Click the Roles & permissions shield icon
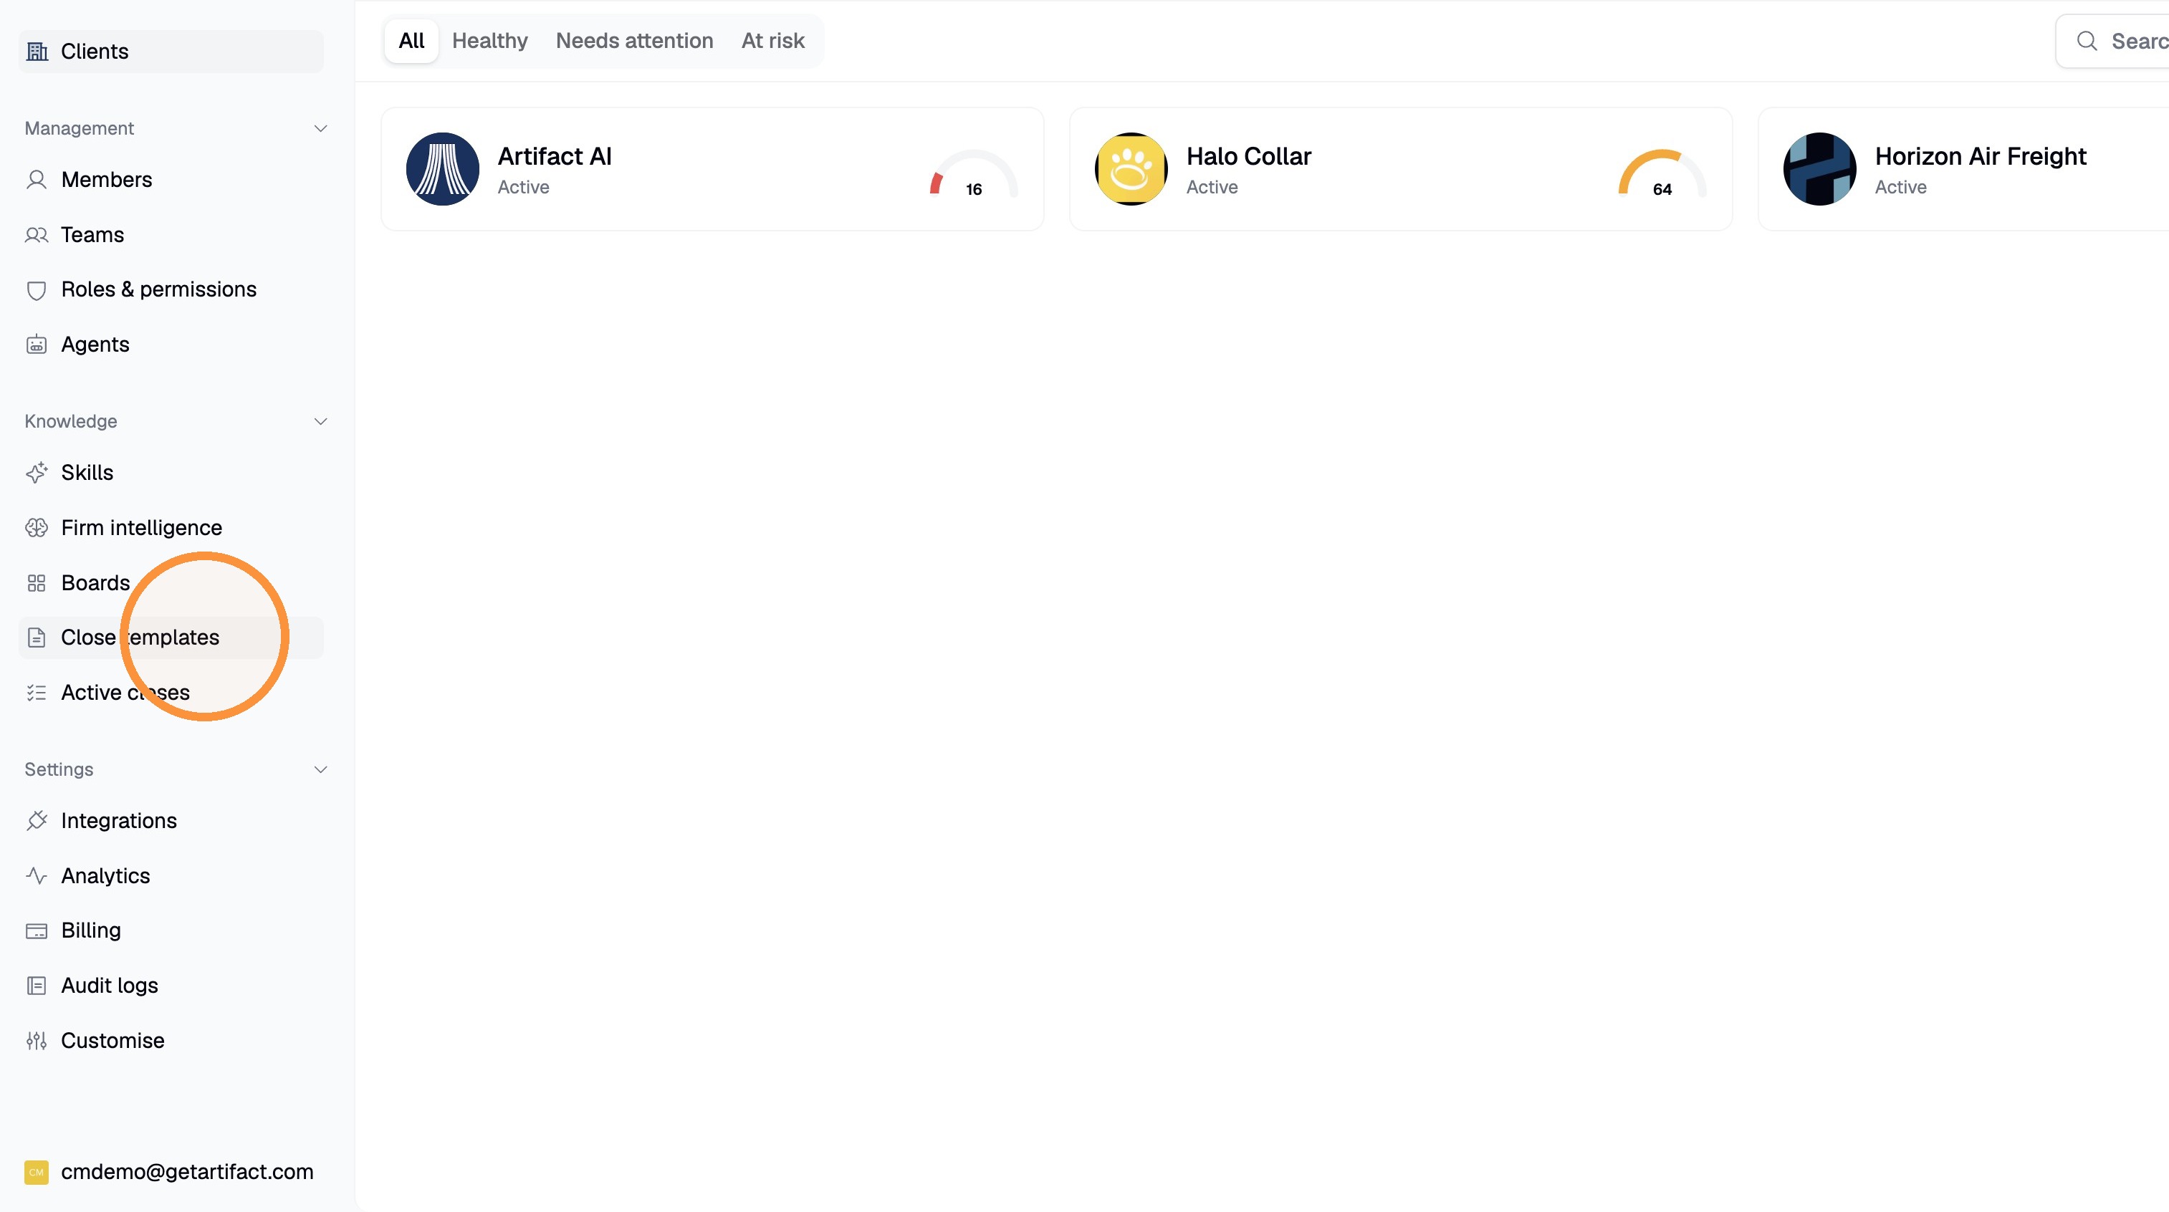 point(37,290)
